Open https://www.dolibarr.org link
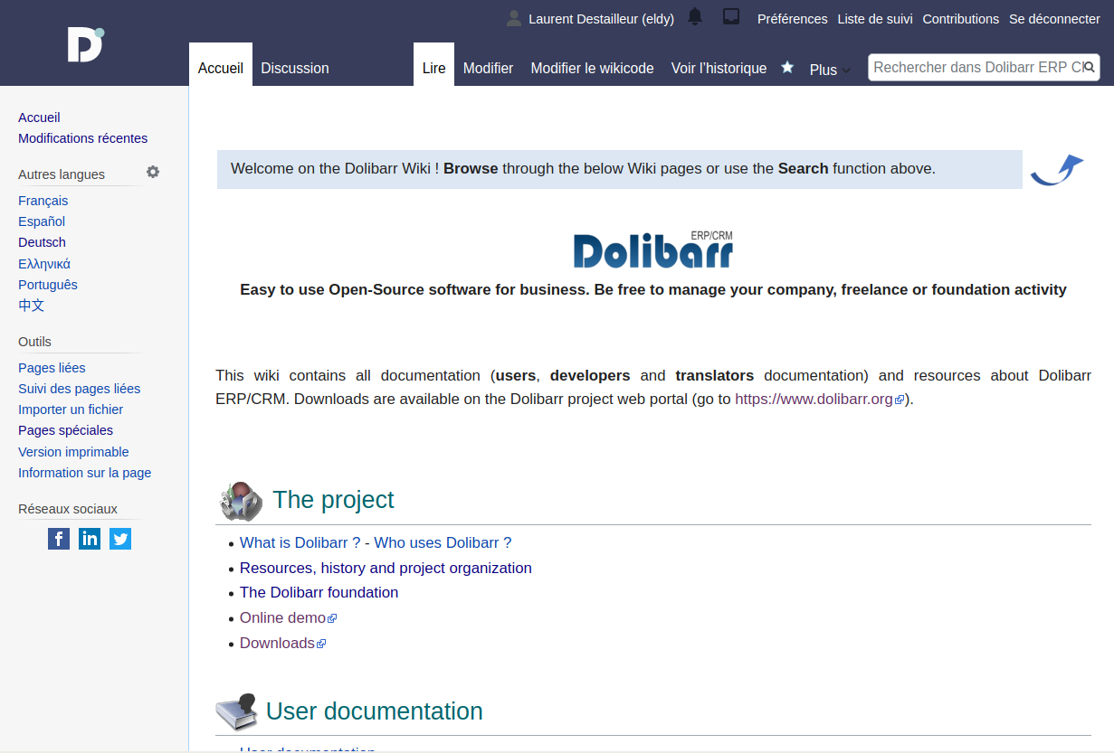Viewport: 1114px width, 753px height. [x=819, y=399]
